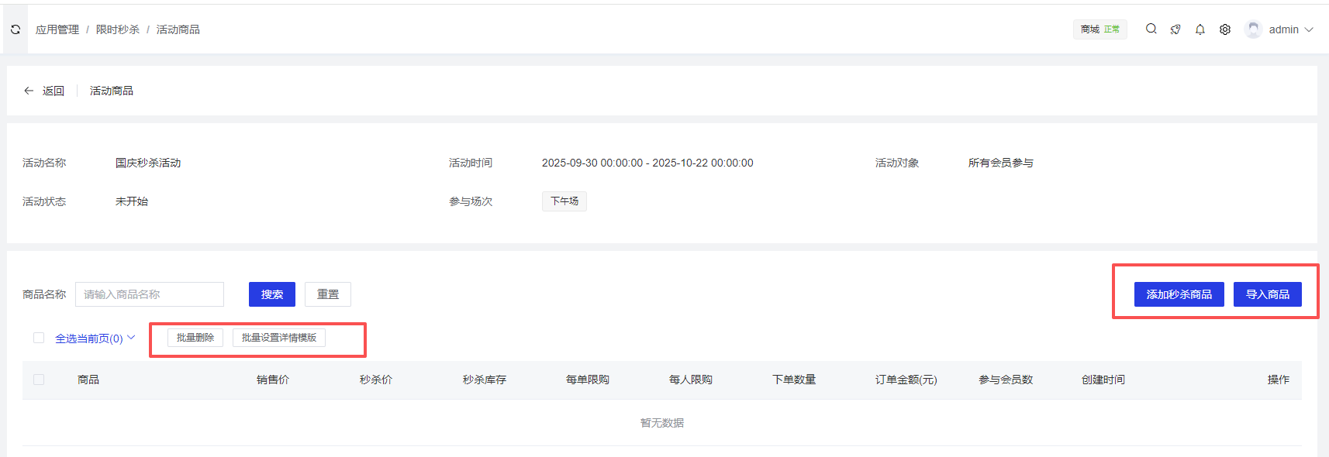Open the search magnifier icon in header
The width and height of the screenshot is (1329, 457).
(x=1151, y=29)
